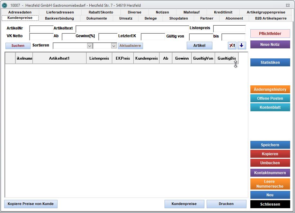Switch to the Bankverbindung tab
The height and width of the screenshot is (213, 295).
tap(59, 18)
